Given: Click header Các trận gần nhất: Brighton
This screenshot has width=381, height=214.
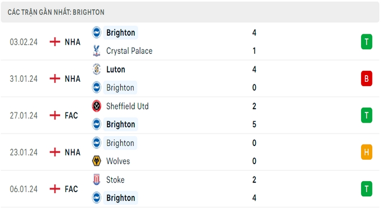Looking at the screenshot, I should point(56,12).
